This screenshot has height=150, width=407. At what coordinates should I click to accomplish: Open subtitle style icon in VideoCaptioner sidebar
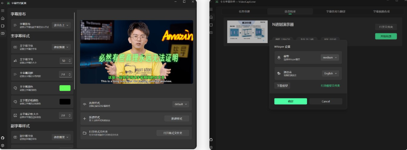pos(211,32)
